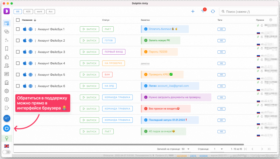Open the bookmarks icon in the sidebar
The width and height of the screenshot is (280, 159).
click(x=7, y=48)
